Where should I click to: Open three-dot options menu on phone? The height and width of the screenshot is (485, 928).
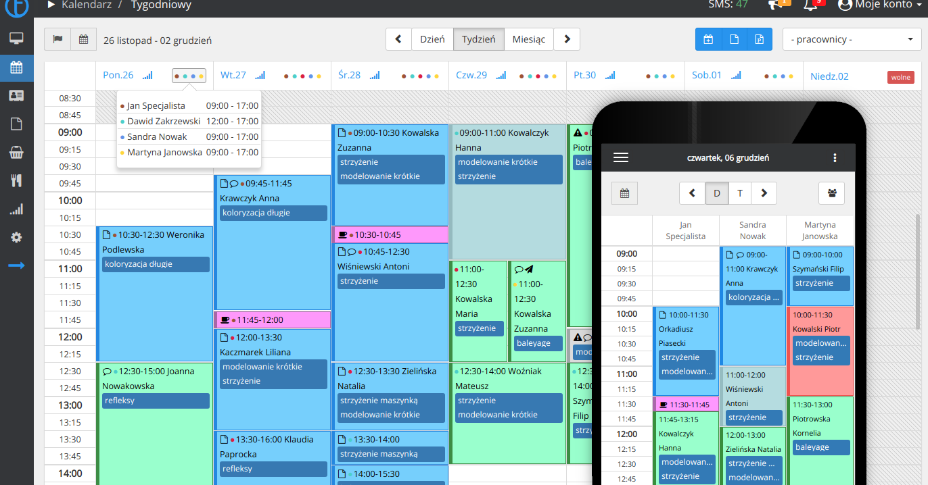(x=835, y=157)
